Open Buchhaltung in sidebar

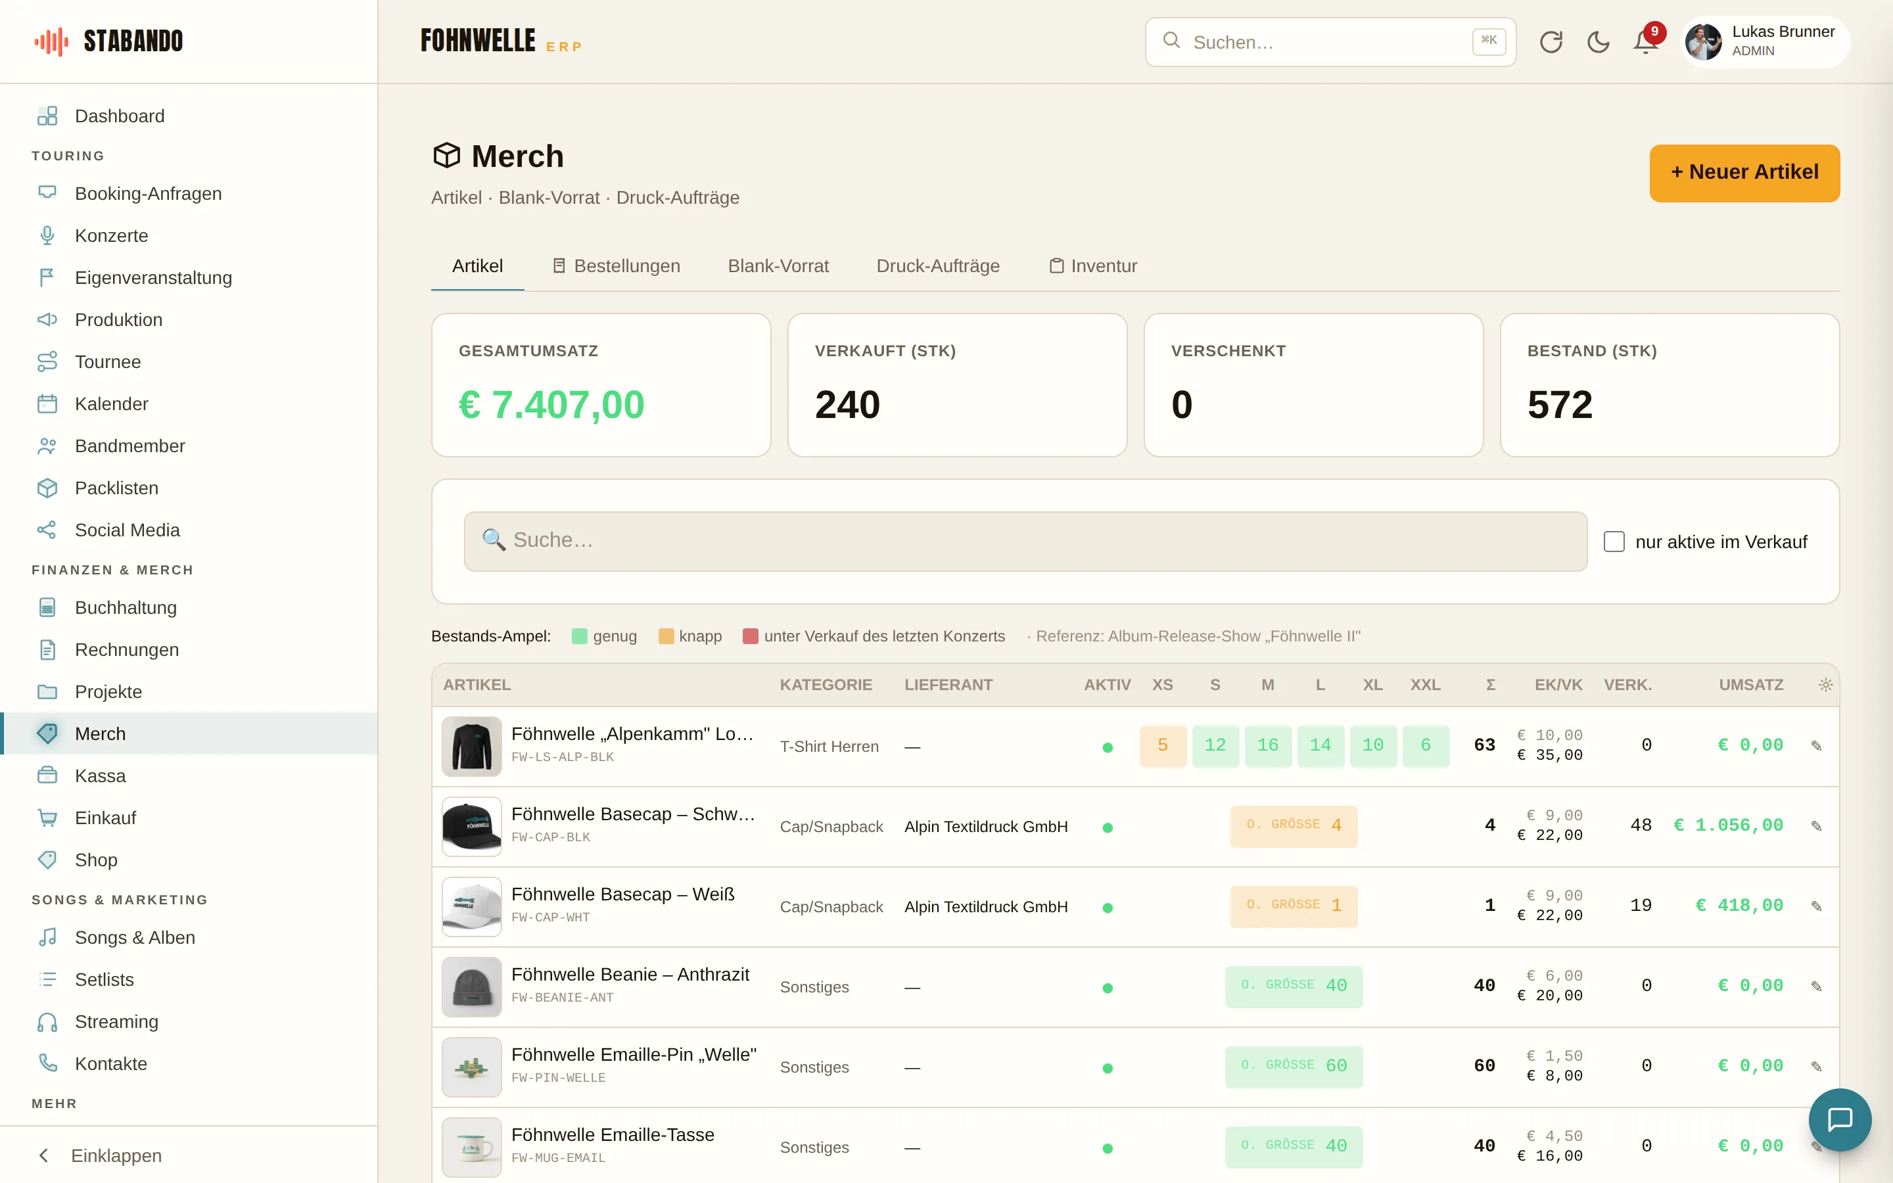click(189, 607)
